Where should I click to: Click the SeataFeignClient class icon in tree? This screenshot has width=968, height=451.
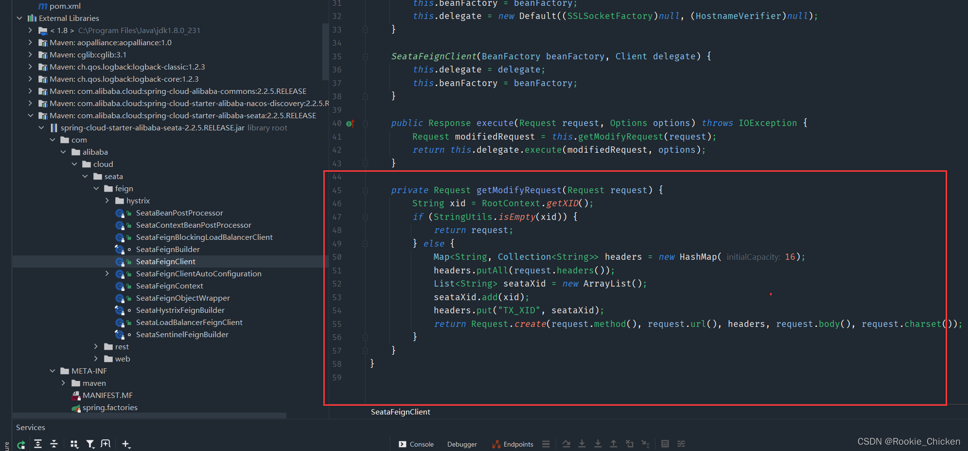(120, 262)
